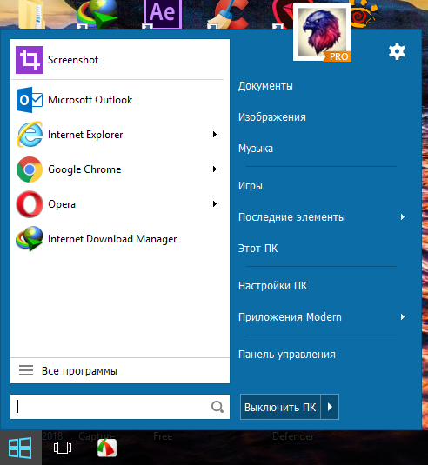Open Панель управления
Screen dimensions: 428x465
tap(287, 355)
